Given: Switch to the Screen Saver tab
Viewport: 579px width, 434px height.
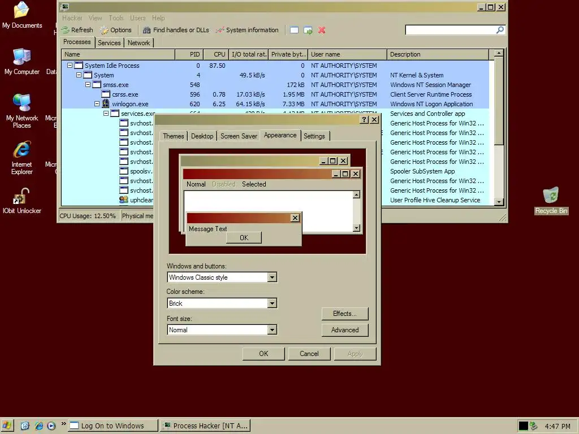Looking at the screenshot, I should (239, 136).
